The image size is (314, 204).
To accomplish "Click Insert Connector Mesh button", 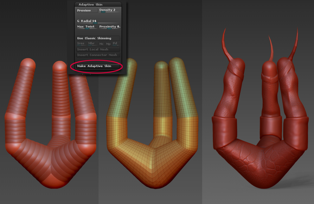I will 98,55.
